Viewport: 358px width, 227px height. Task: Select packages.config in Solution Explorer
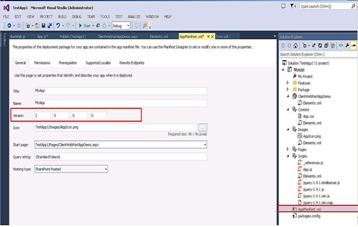(x=309, y=216)
